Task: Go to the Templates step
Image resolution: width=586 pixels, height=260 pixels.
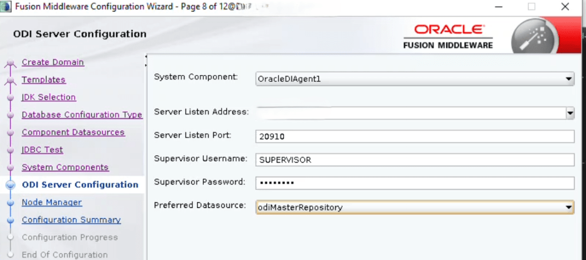Action: tap(44, 80)
